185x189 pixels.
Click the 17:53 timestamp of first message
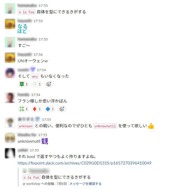click(x=43, y=6)
